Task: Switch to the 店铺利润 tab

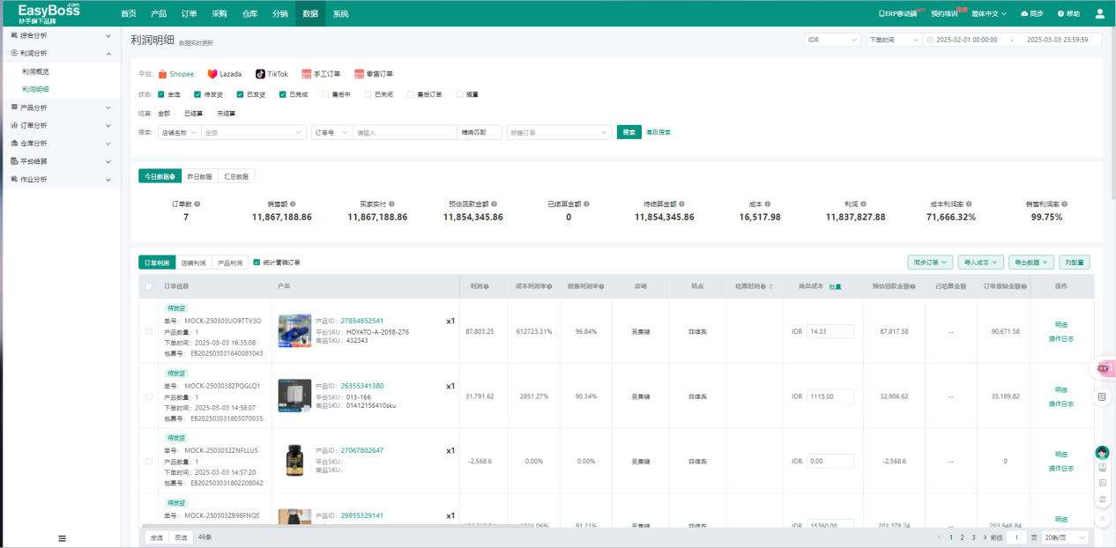Action: 193,262
